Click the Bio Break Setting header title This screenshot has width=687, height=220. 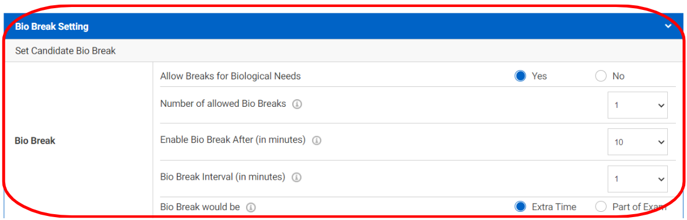pyautogui.click(x=52, y=27)
